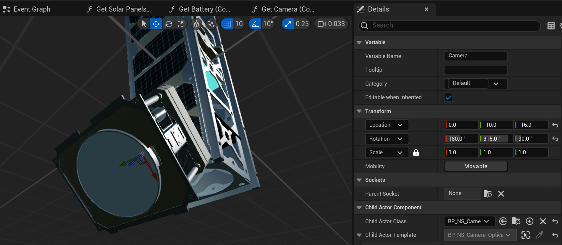Edit Location Z value -16.0
The height and width of the screenshot is (245, 562).
[x=531, y=125]
